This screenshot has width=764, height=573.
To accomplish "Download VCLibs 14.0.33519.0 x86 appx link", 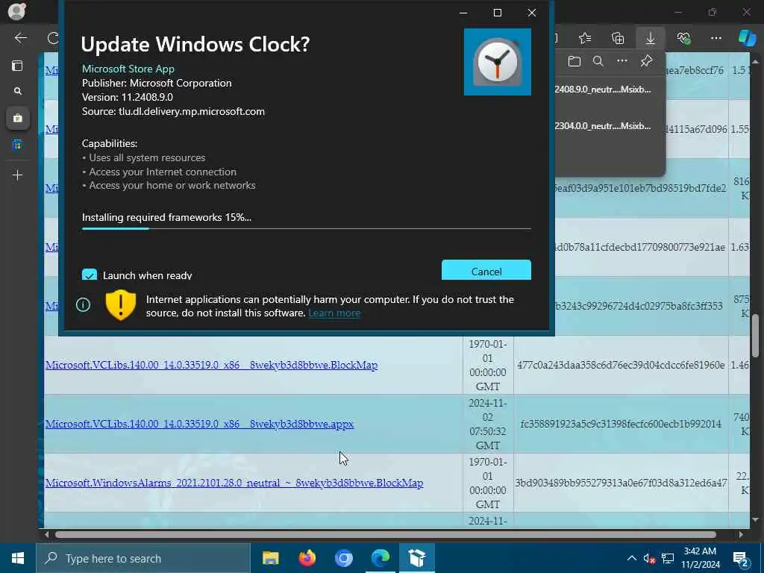I will 199,424.
